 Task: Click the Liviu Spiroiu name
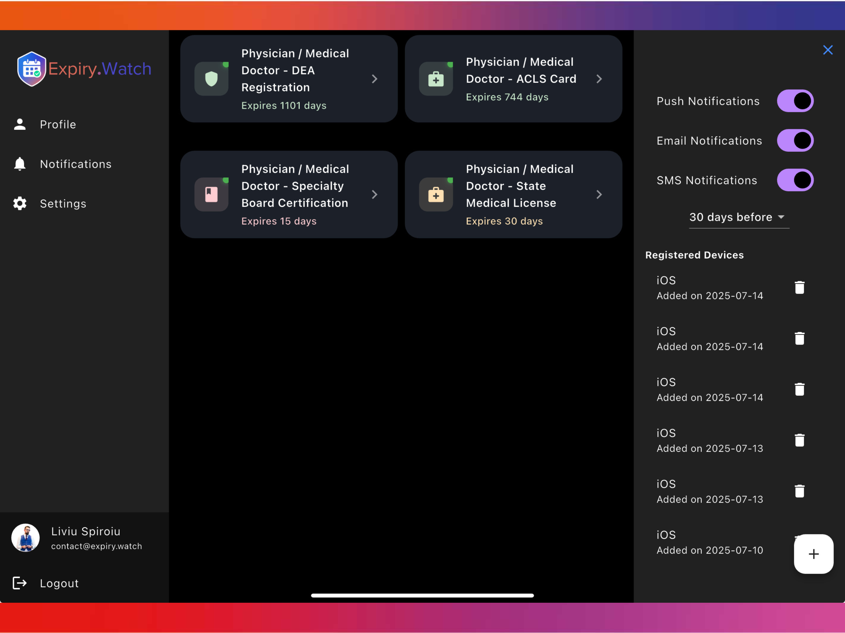(x=86, y=531)
